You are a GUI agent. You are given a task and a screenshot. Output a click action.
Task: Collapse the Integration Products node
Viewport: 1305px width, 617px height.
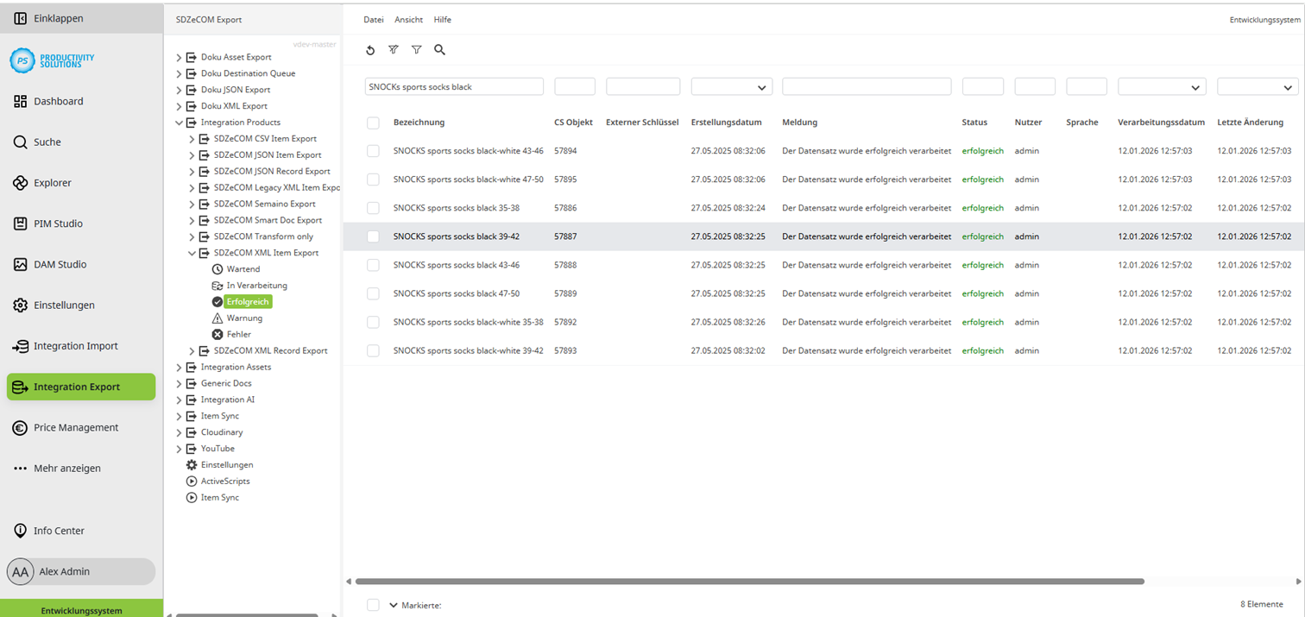click(180, 123)
